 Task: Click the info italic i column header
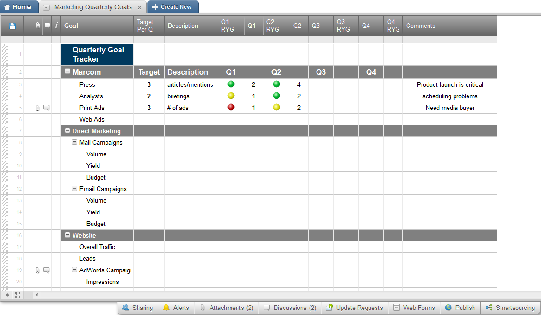click(x=56, y=26)
